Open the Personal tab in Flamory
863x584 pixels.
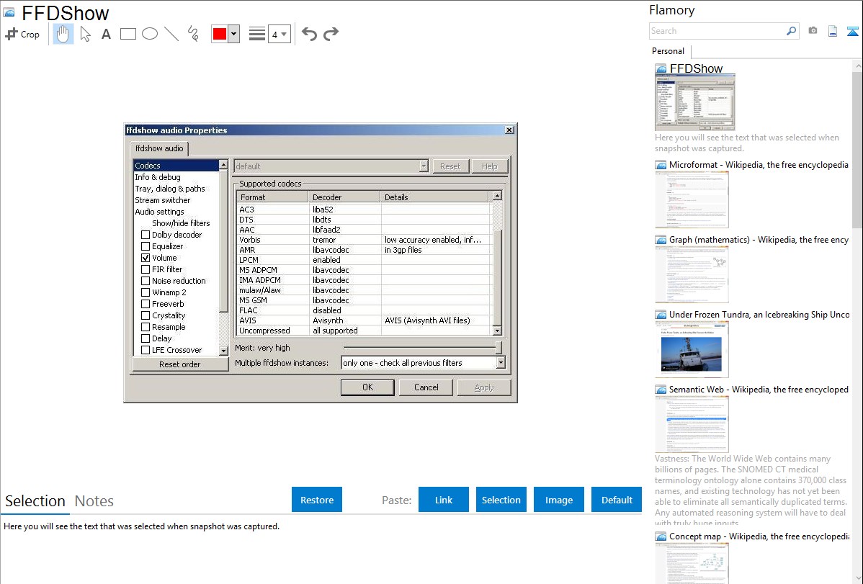tap(669, 51)
